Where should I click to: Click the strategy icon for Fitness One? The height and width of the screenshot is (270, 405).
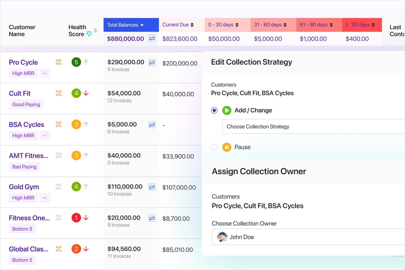[58, 218]
